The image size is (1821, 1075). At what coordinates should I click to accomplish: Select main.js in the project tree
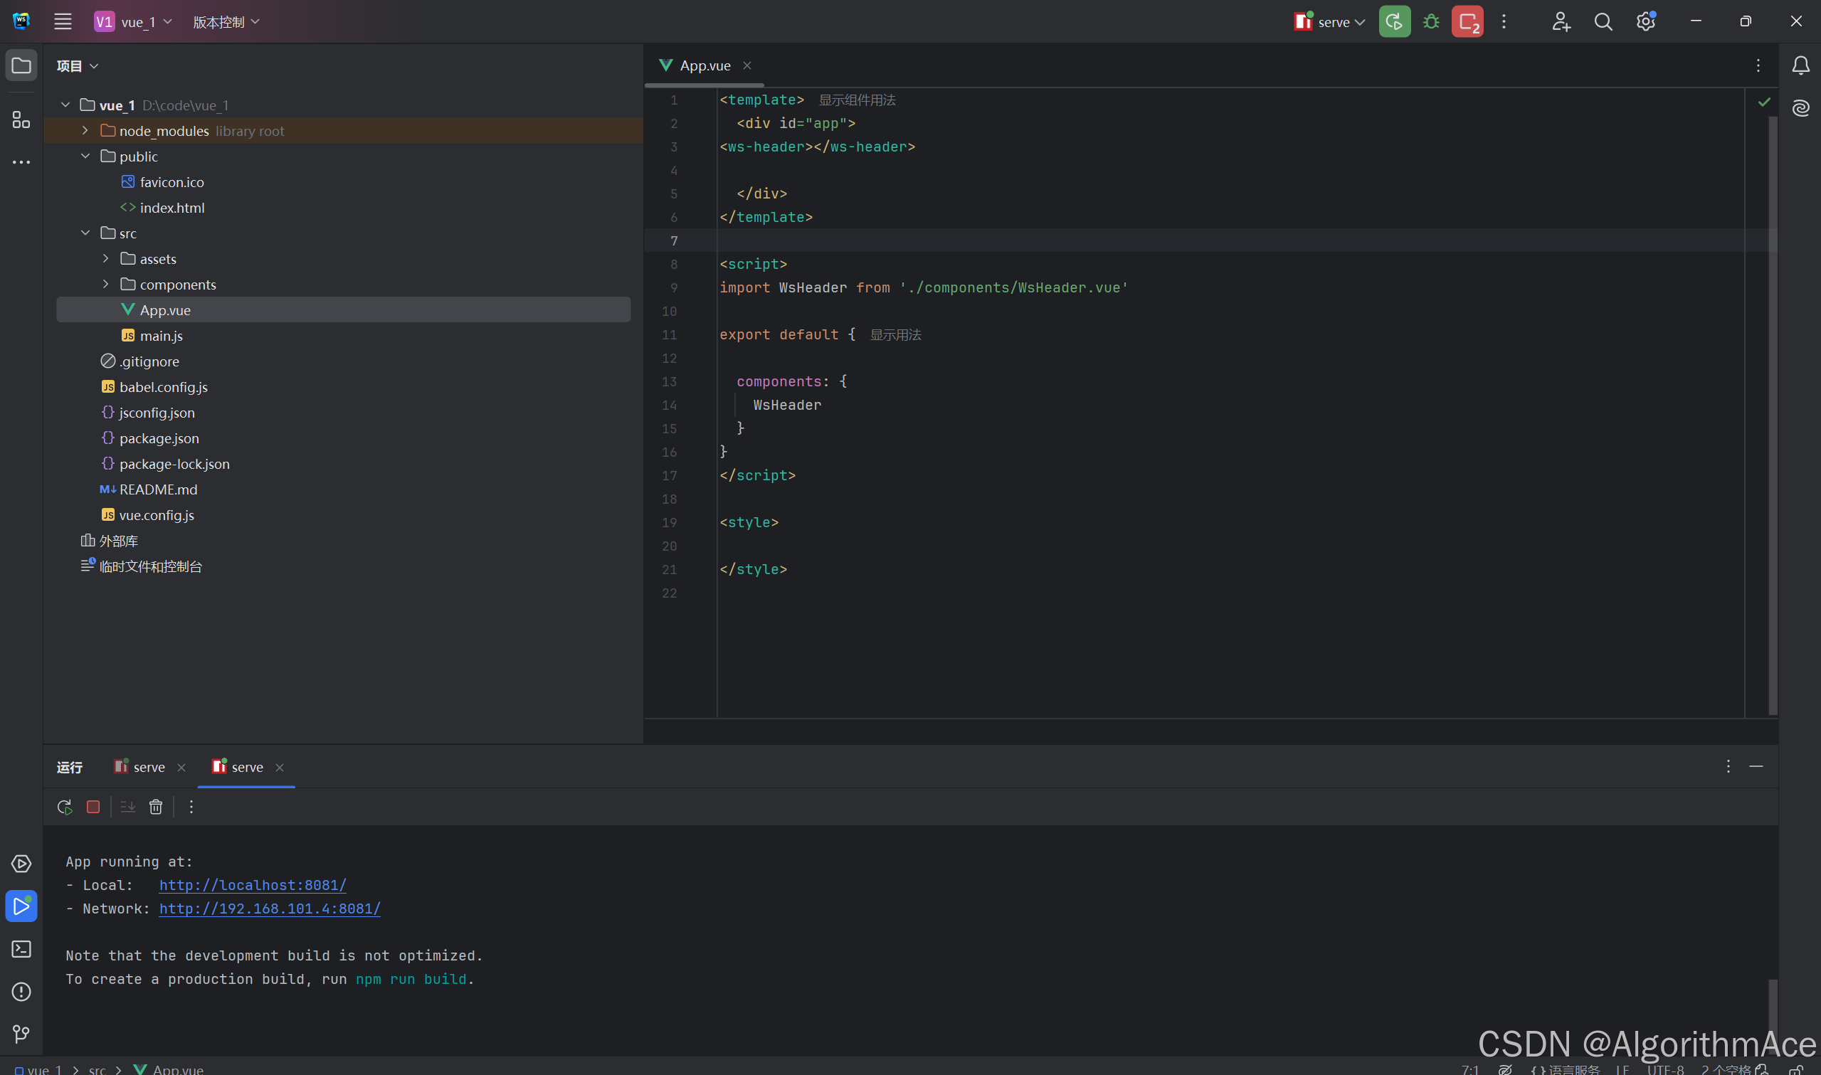161,335
